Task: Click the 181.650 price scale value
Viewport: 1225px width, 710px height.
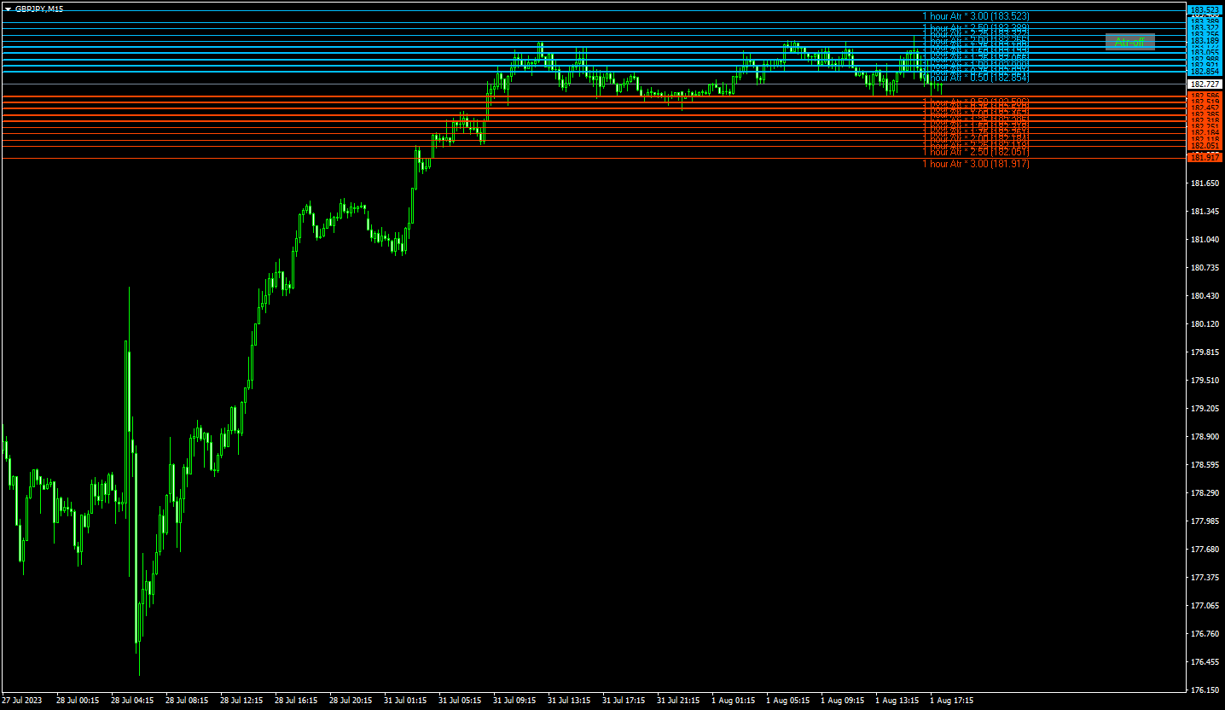Action: coord(1204,183)
